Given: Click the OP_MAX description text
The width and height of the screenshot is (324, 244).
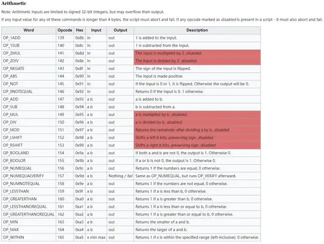Looking at the screenshot, I should [x=162, y=230].
